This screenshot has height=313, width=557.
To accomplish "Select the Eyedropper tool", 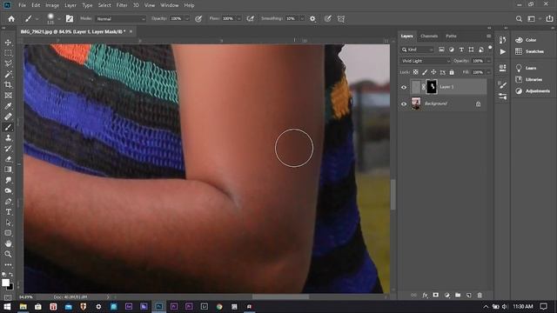I will [8, 106].
